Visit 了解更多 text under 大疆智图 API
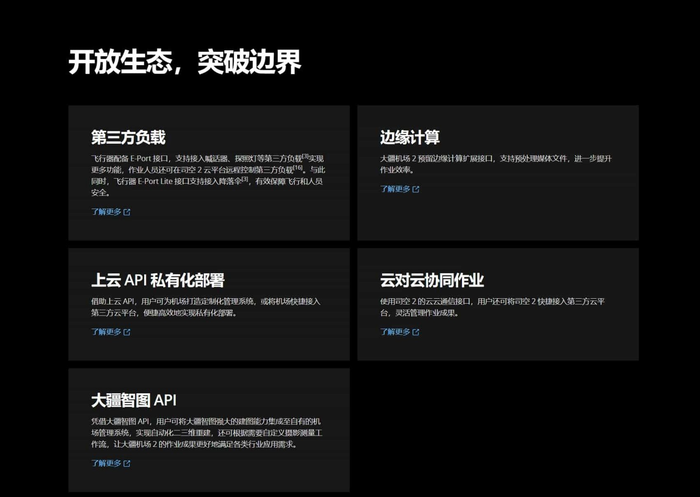This screenshot has width=700, height=497. (106, 463)
